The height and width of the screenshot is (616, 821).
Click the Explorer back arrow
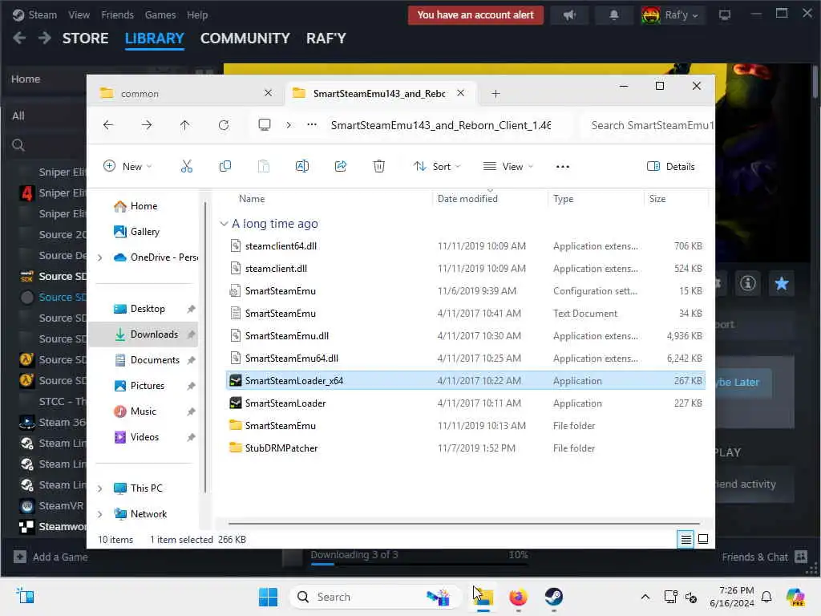(108, 125)
